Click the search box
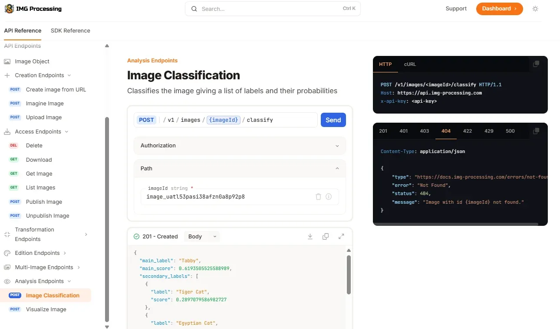Image resolution: width=560 pixels, height=329 pixels. pyautogui.click(x=273, y=9)
